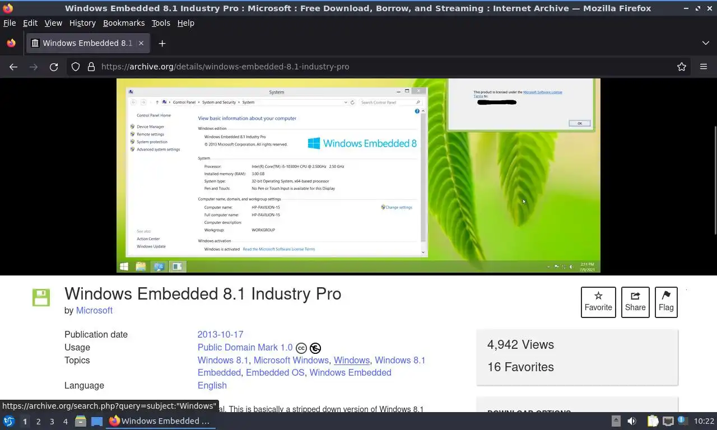717x430 pixels.
Task: Close the Windows Embedded 8.1 tab
Action: (141, 43)
